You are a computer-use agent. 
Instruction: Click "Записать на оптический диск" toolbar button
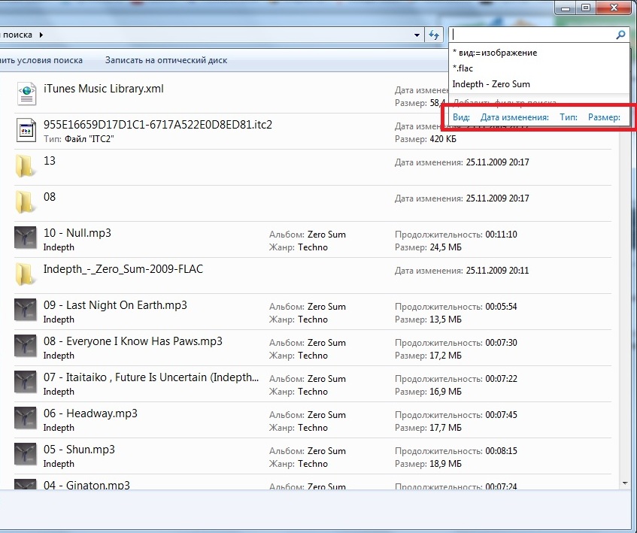[x=165, y=60]
